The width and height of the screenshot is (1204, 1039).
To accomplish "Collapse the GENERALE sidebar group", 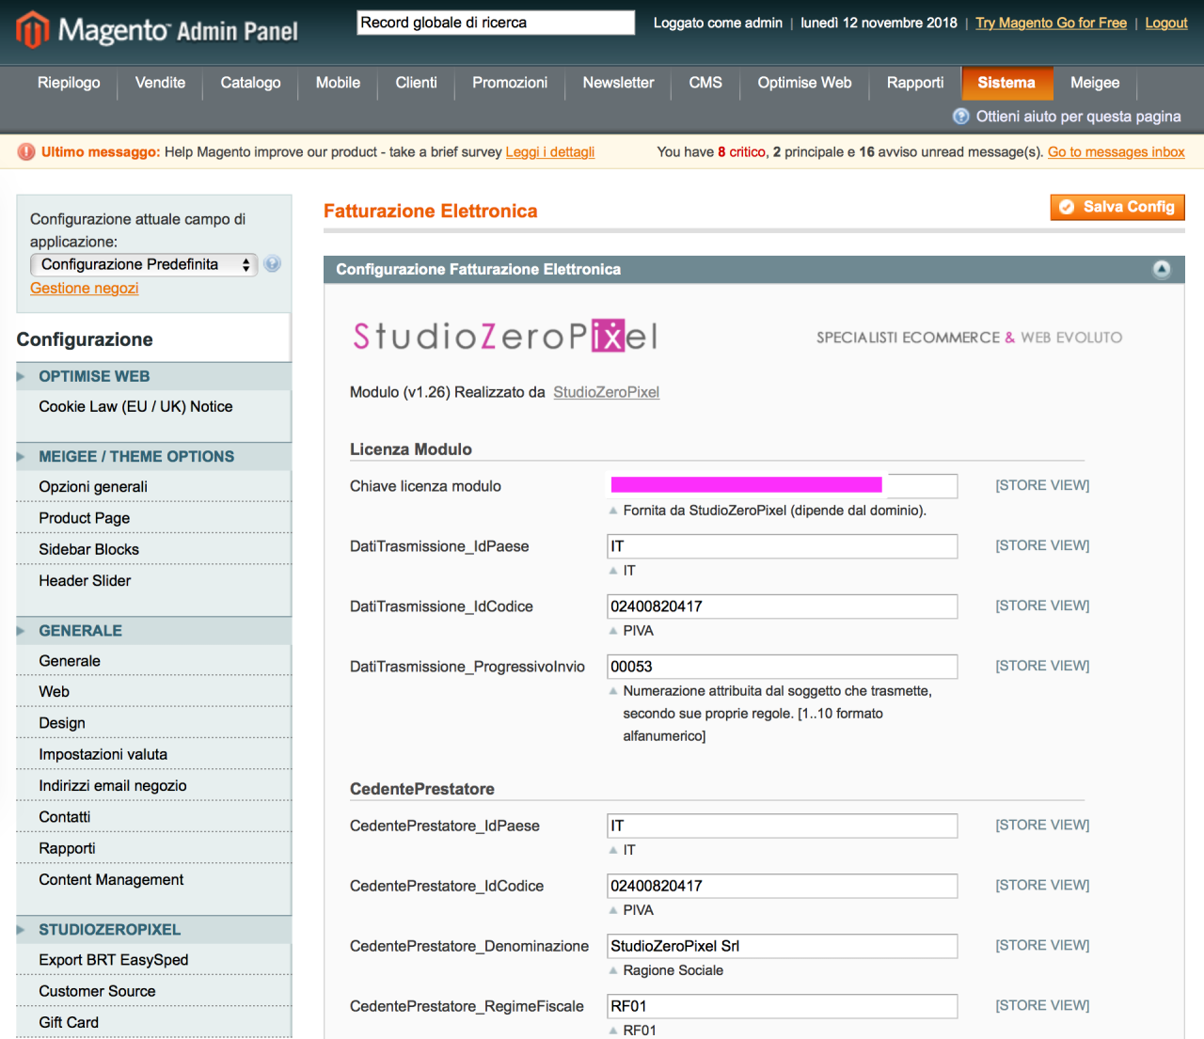I will tap(153, 631).
